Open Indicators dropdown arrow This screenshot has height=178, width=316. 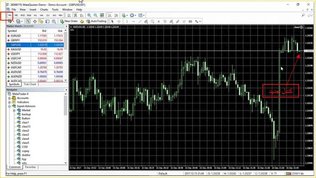tap(127, 15)
